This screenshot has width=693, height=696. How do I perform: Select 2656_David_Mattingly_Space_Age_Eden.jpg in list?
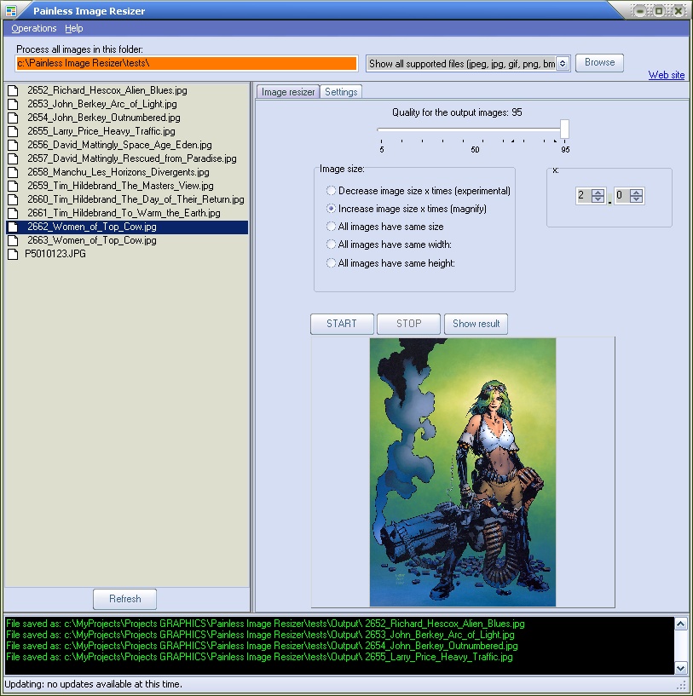click(x=119, y=145)
